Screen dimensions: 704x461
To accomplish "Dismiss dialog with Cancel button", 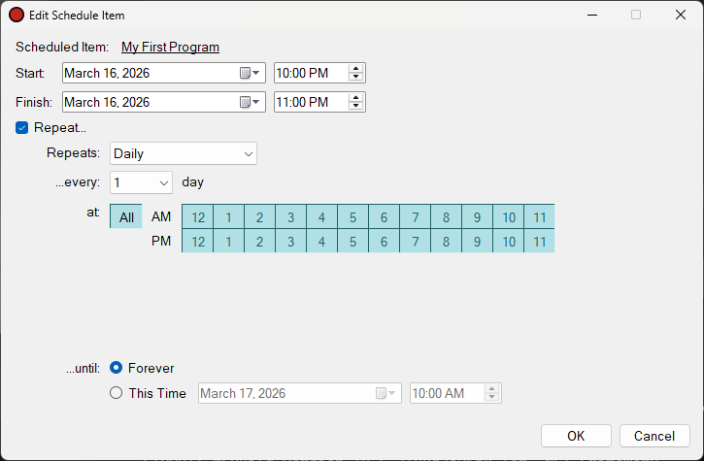I will tap(654, 436).
